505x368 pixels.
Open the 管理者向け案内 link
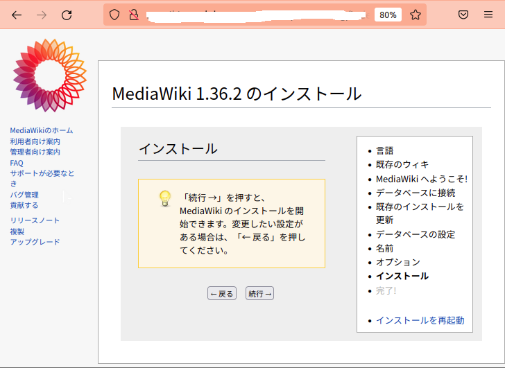click(35, 152)
